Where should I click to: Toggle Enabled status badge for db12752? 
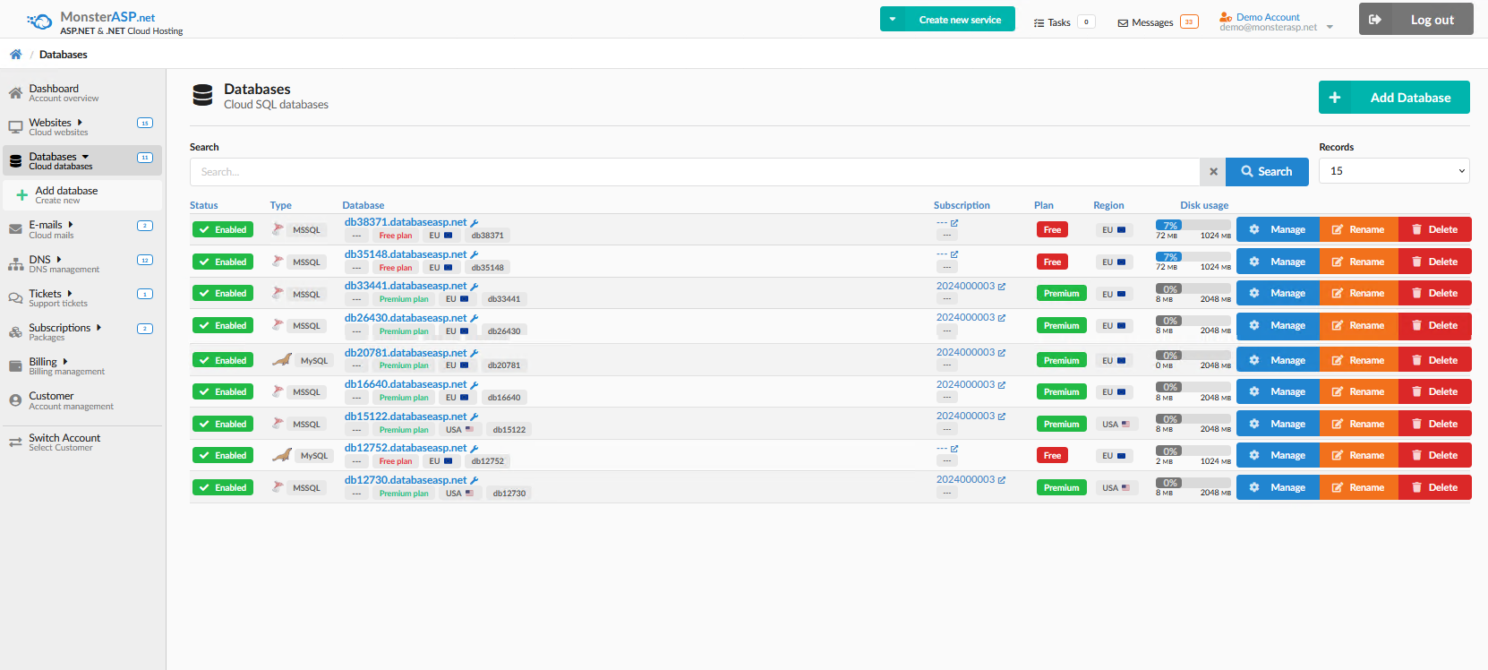223,456
